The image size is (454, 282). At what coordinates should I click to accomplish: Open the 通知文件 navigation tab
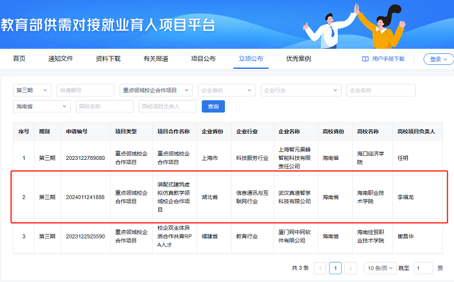tap(60, 58)
